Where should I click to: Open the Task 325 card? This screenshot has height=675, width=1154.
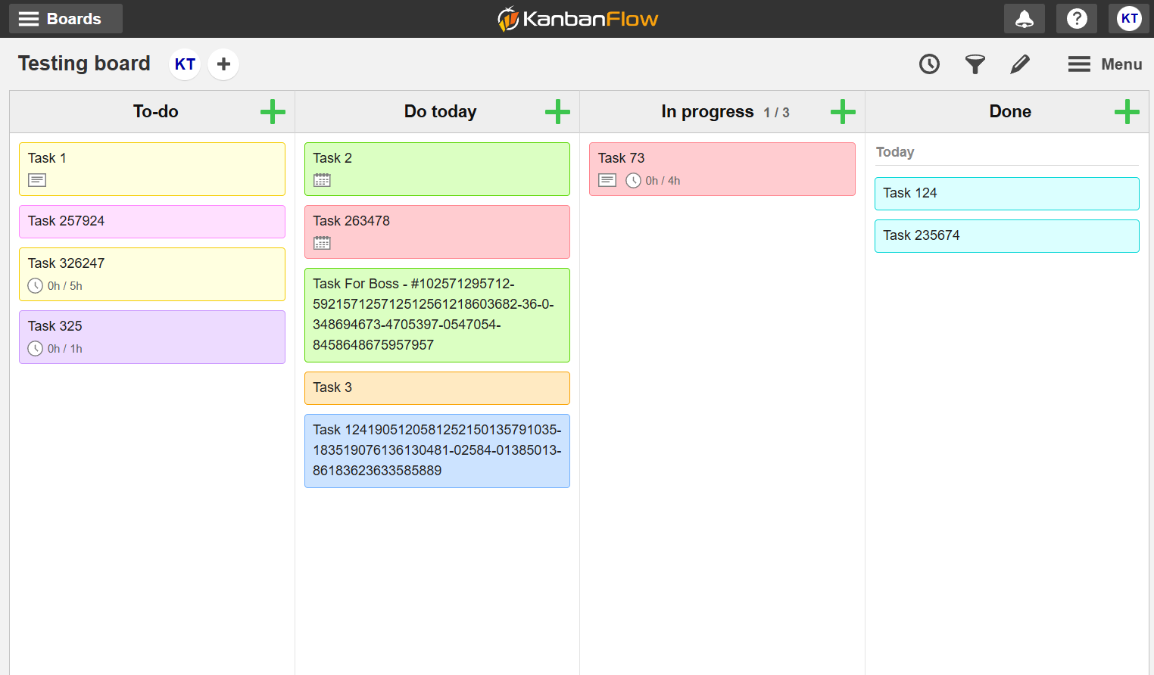pyautogui.click(x=152, y=337)
